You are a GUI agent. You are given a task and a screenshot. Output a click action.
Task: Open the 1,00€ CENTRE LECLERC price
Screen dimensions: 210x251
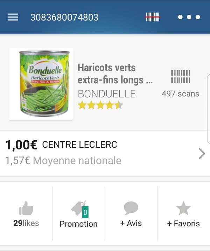click(x=61, y=145)
